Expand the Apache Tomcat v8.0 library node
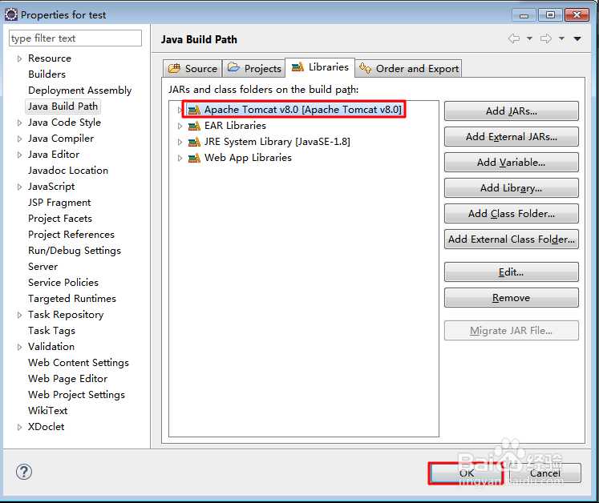The image size is (599, 503). (x=180, y=110)
